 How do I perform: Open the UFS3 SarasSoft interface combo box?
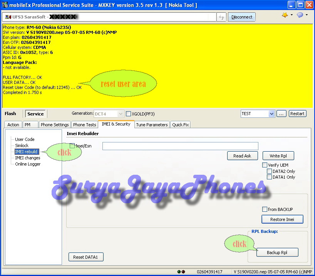[109, 17]
